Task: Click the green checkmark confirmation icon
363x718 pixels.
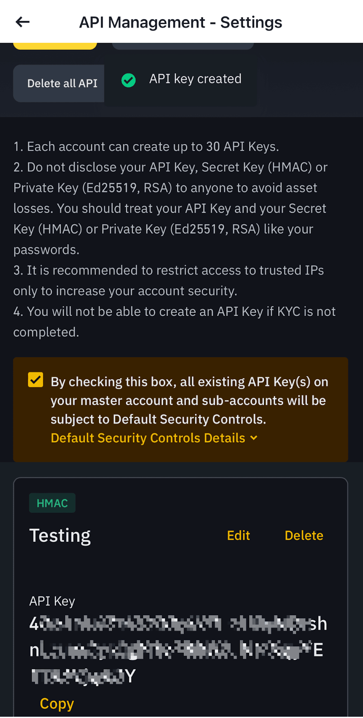Action: (129, 80)
